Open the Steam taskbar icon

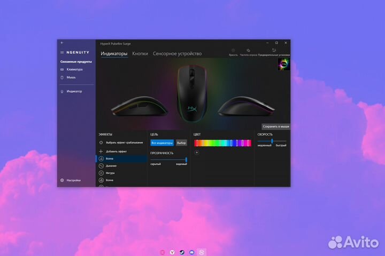(182, 252)
